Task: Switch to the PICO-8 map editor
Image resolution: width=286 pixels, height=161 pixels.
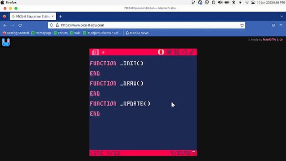Action: tap(177, 52)
